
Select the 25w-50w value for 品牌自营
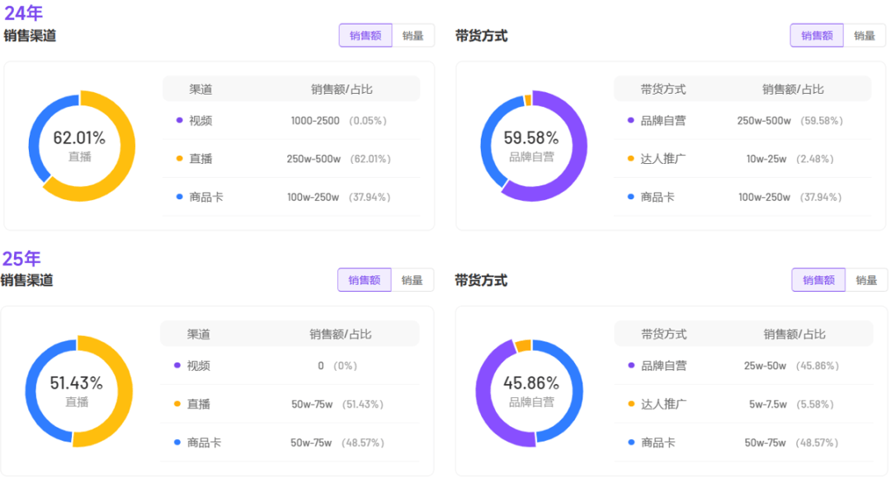[765, 365]
